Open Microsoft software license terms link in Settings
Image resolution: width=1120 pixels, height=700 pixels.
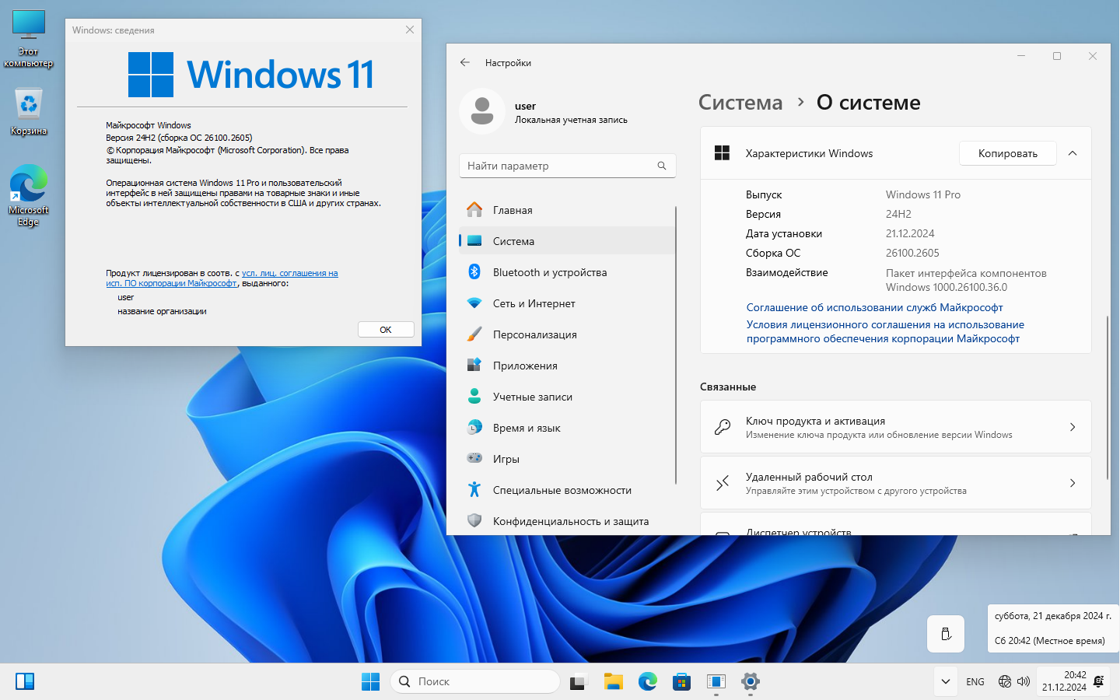(x=885, y=331)
